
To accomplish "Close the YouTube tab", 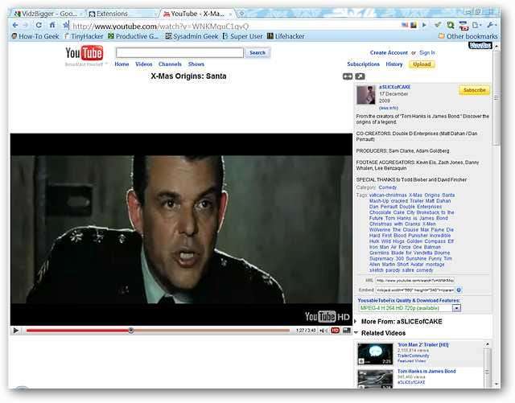I will tap(231, 14).
